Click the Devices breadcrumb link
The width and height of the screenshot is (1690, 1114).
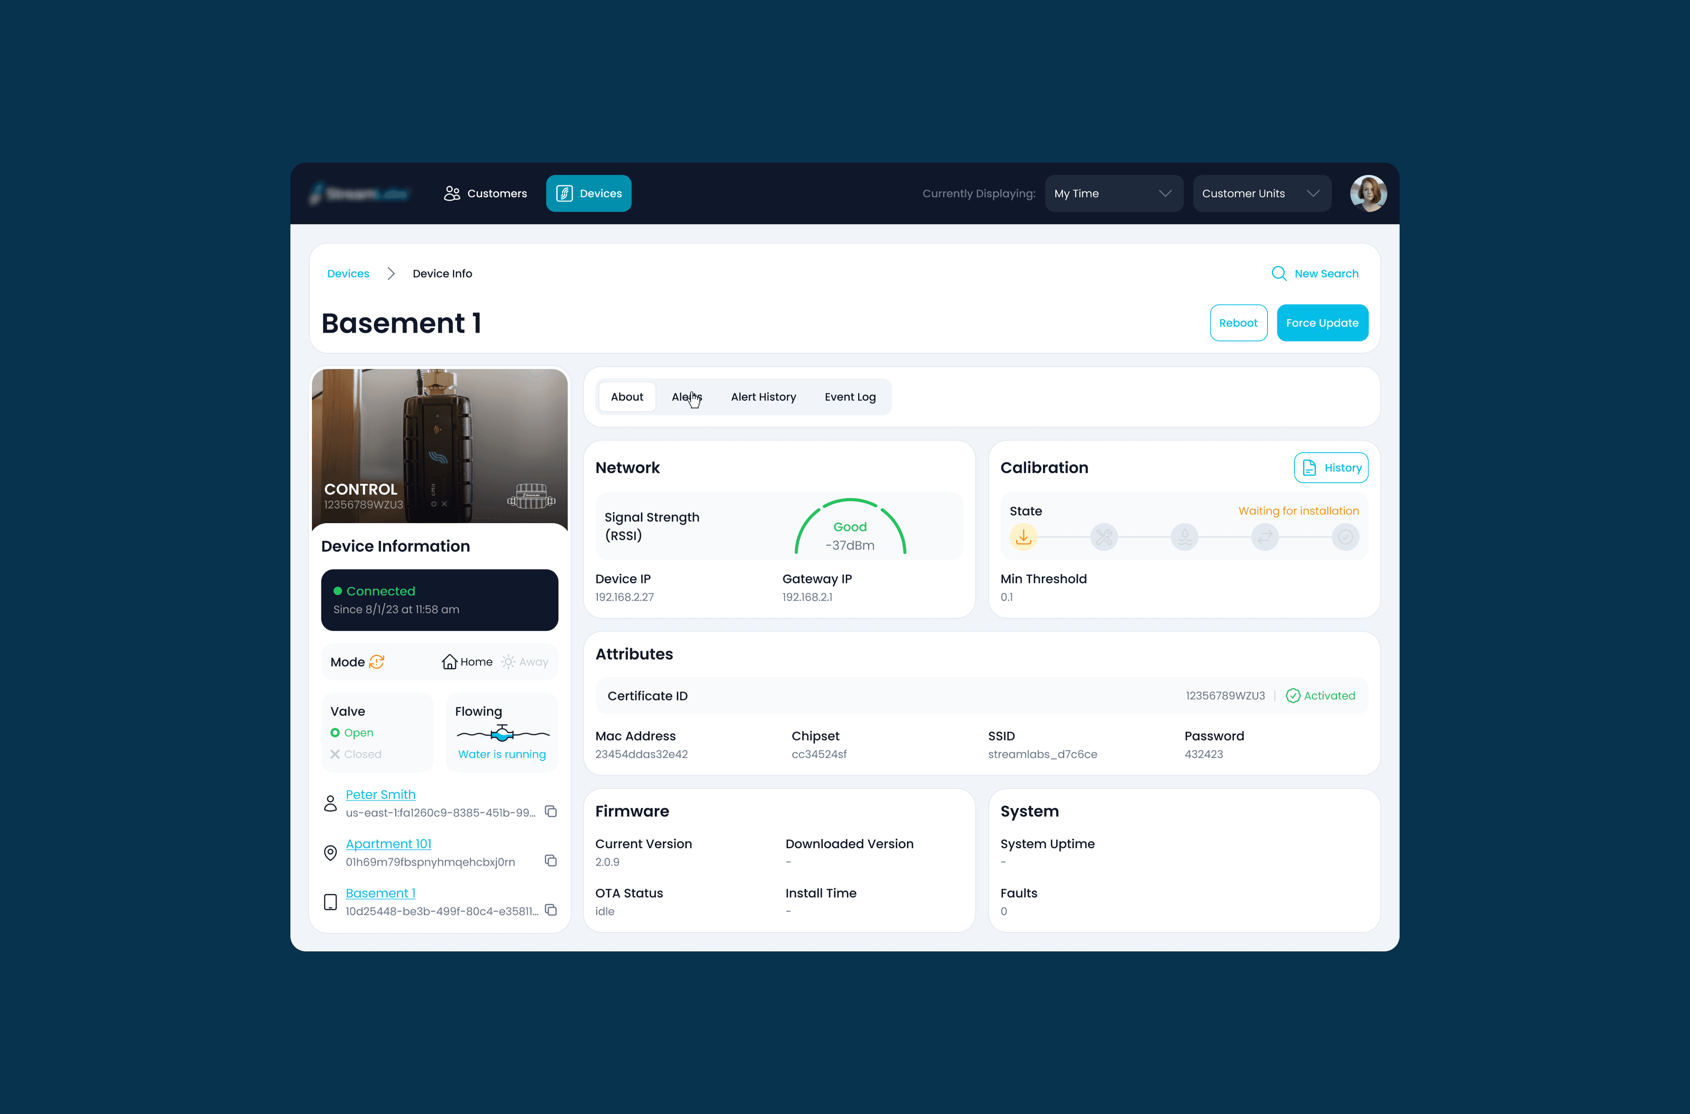(348, 274)
